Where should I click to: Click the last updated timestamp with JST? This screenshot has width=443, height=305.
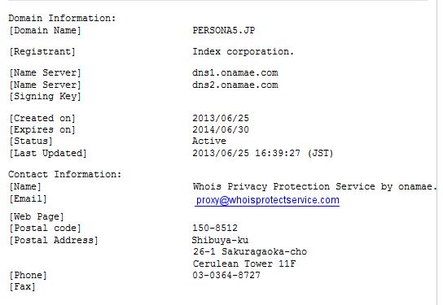point(263,153)
